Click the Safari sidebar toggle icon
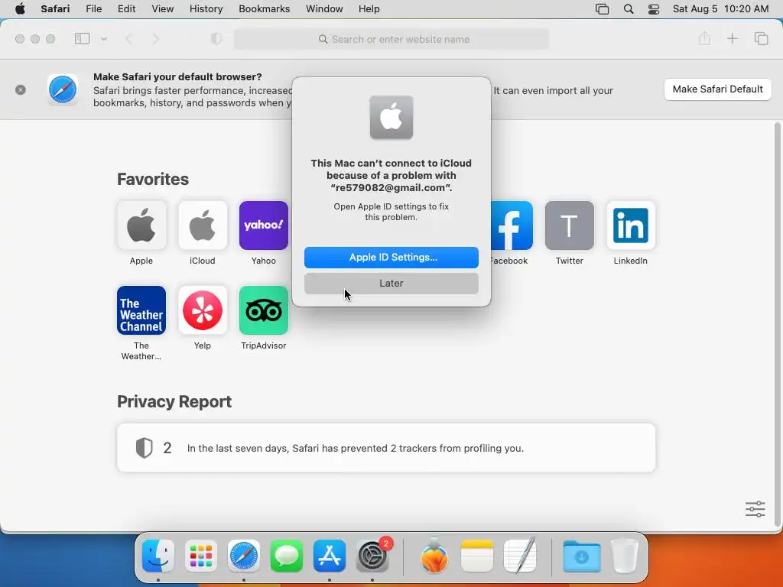Image resolution: width=783 pixels, height=587 pixels. point(82,39)
